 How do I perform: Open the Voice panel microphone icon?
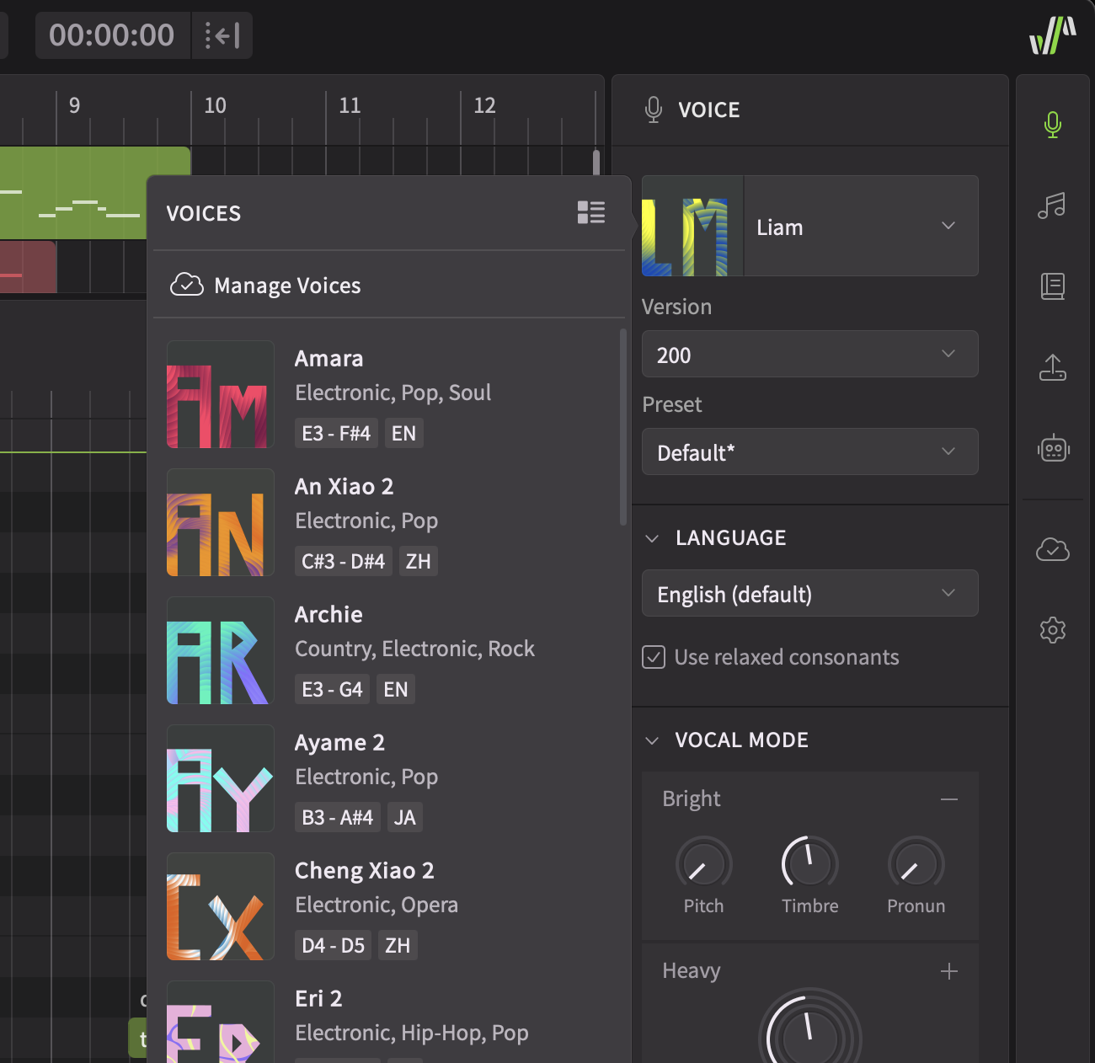coord(1052,125)
